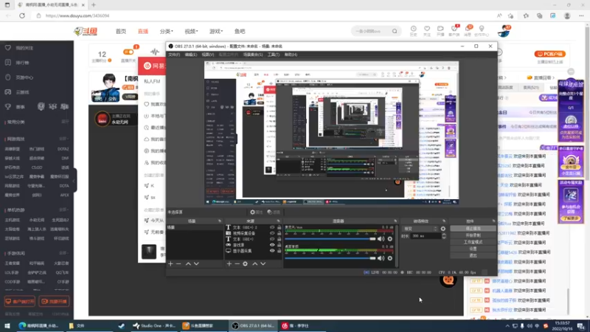The width and height of the screenshot is (590, 332).
Task: Toggle lock on 视频采集设备 source
Action: 280,233
